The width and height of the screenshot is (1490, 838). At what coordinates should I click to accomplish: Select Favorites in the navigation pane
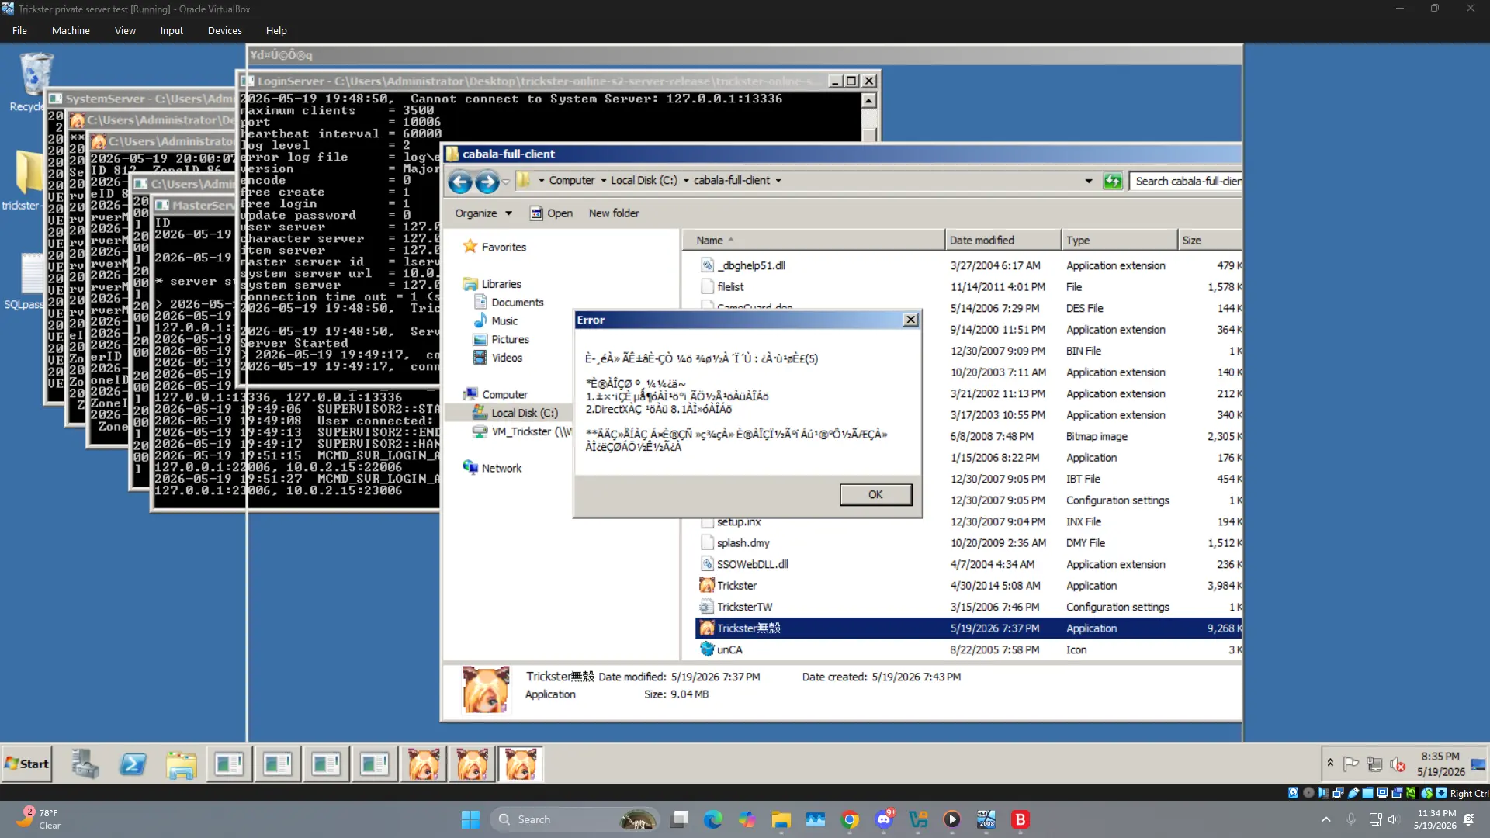pos(494,247)
